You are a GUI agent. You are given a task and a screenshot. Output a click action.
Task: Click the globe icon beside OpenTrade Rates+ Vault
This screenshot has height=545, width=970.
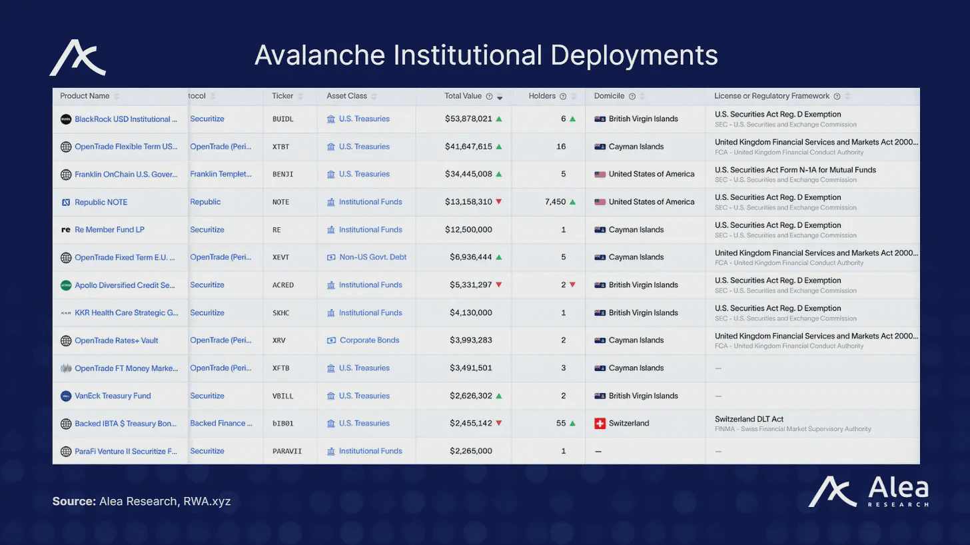[66, 340]
